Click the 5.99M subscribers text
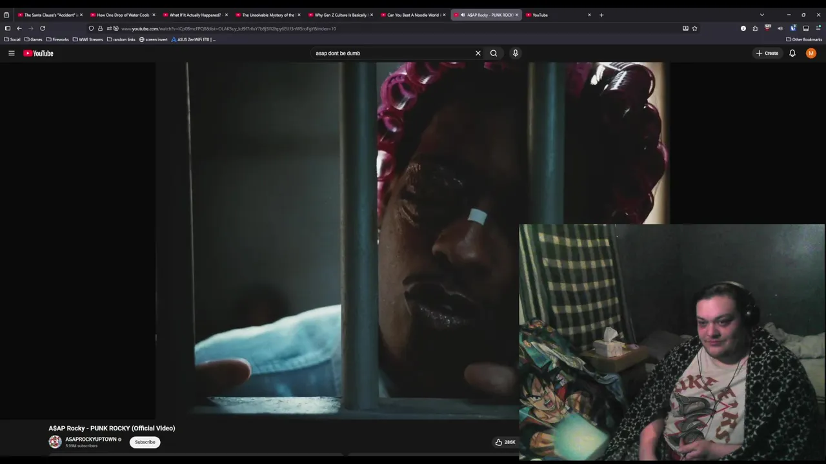Viewport: 826px width, 464px height. [81, 446]
